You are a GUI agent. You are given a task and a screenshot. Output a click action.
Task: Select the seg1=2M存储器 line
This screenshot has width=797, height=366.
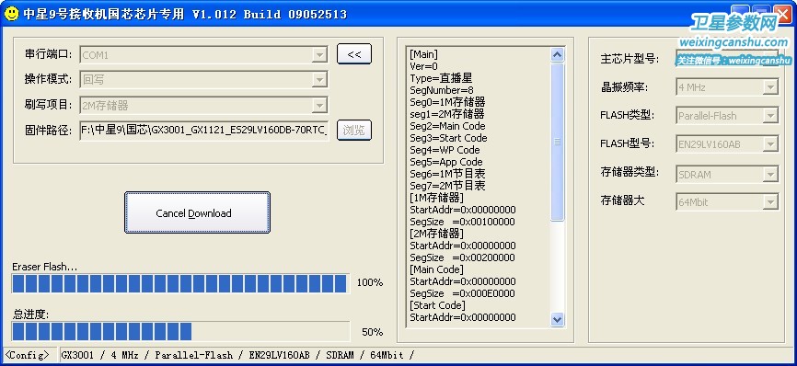[x=446, y=114]
